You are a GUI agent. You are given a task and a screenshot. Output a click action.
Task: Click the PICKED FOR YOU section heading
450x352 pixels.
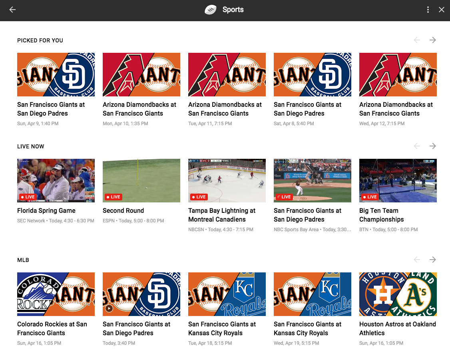click(40, 40)
